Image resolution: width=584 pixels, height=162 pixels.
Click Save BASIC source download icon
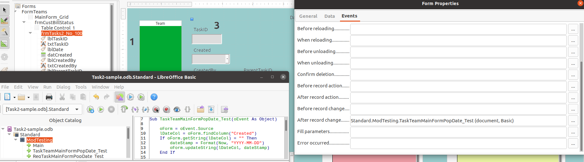point(211,110)
